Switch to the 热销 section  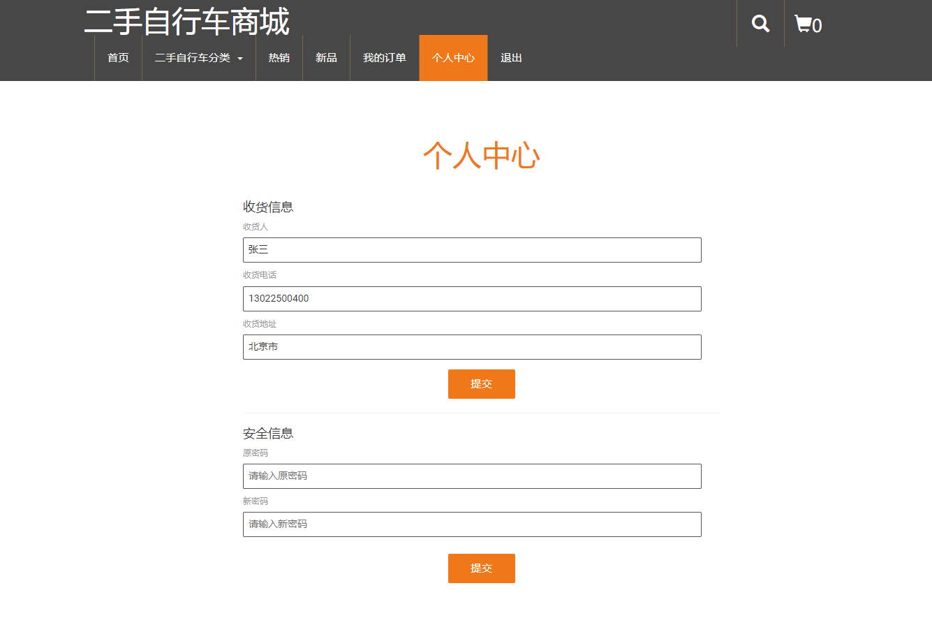(x=279, y=58)
